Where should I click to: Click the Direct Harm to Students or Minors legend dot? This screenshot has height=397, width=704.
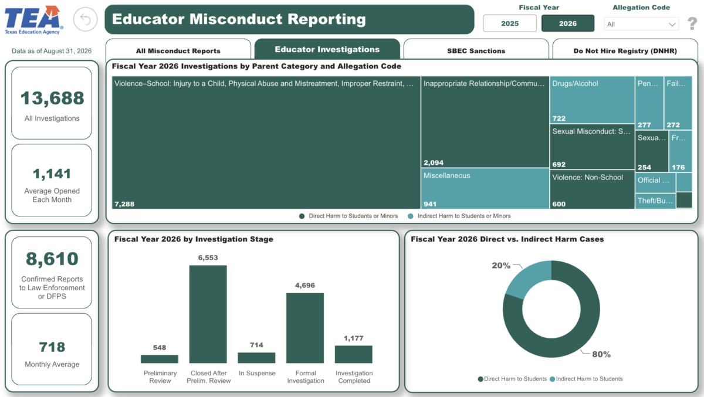tap(302, 216)
